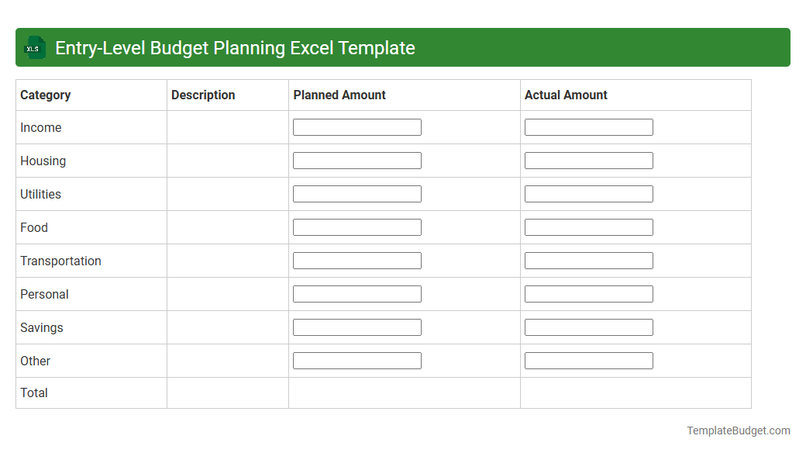Click the Income actual amount field

[x=588, y=126]
